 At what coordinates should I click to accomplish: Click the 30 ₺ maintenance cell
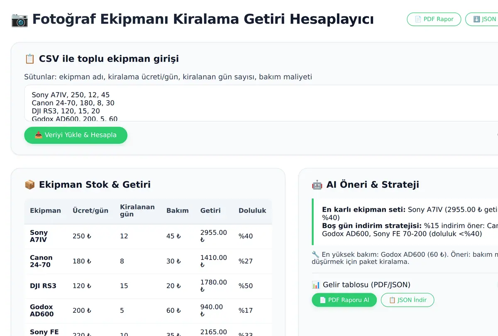173,261
